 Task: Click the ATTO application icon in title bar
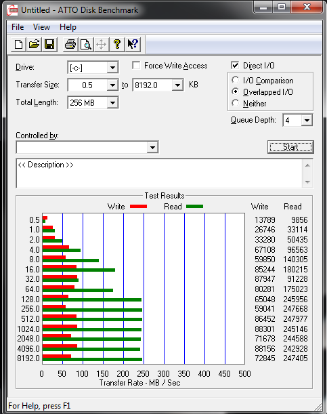[12, 10]
